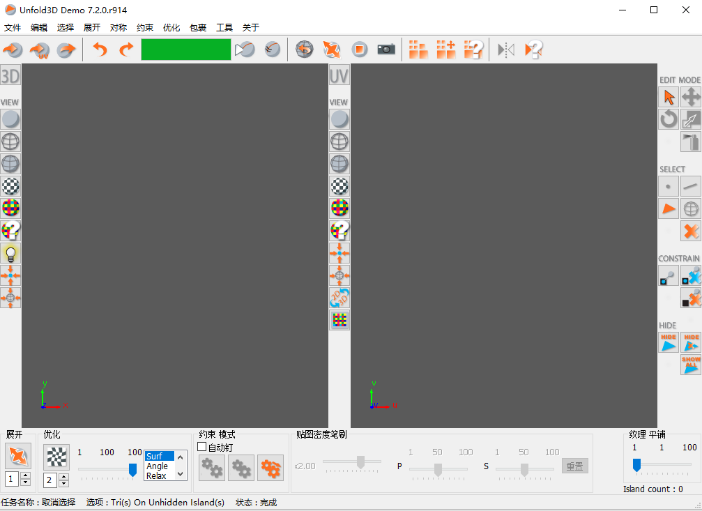Click the 优化 strength slider handle

point(132,469)
